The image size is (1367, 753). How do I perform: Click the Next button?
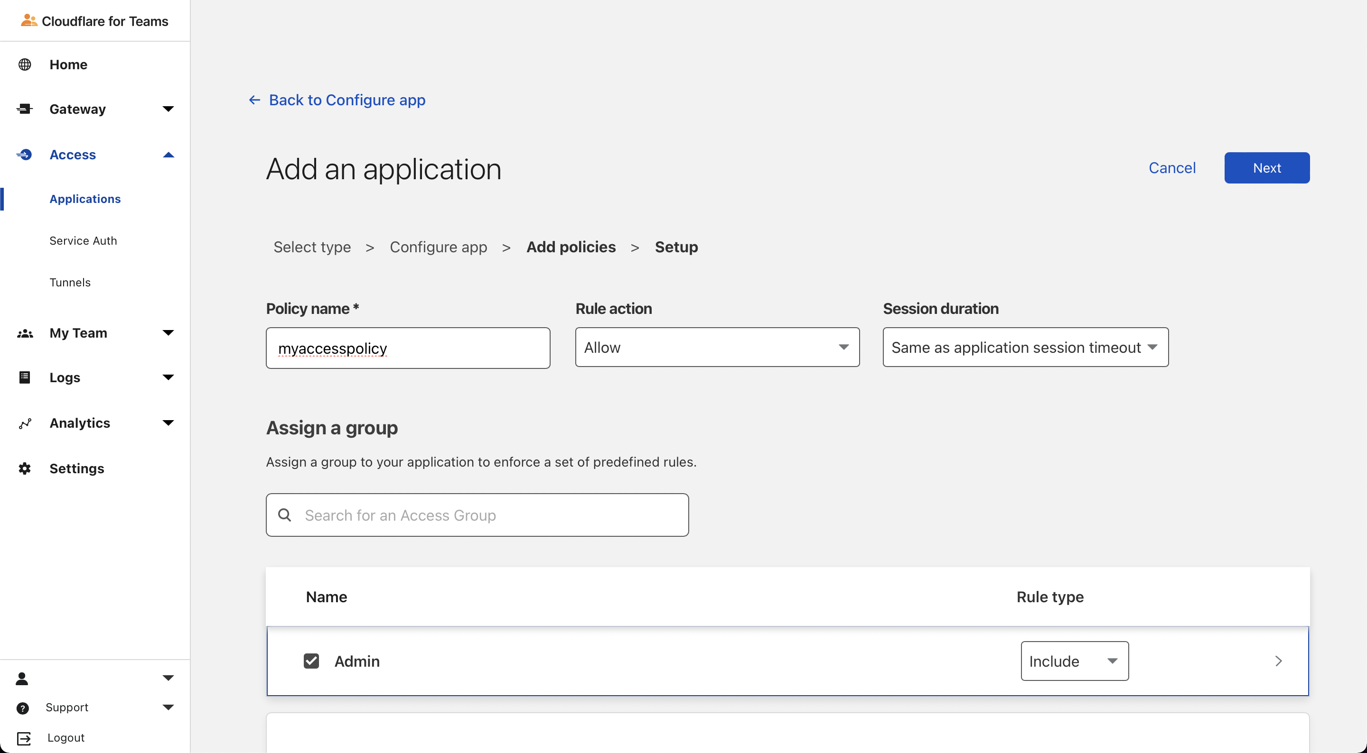pyautogui.click(x=1266, y=168)
